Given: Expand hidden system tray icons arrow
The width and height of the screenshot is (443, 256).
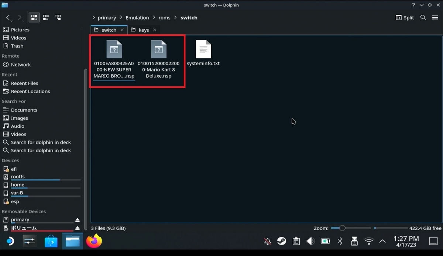Looking at the screenshot, I should click(382, 241).
